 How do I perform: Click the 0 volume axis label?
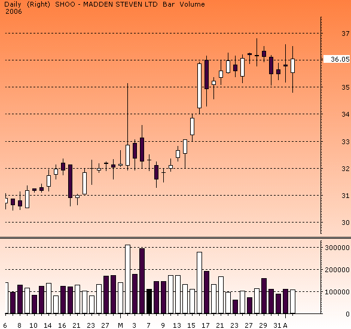(x=347, y=314)
